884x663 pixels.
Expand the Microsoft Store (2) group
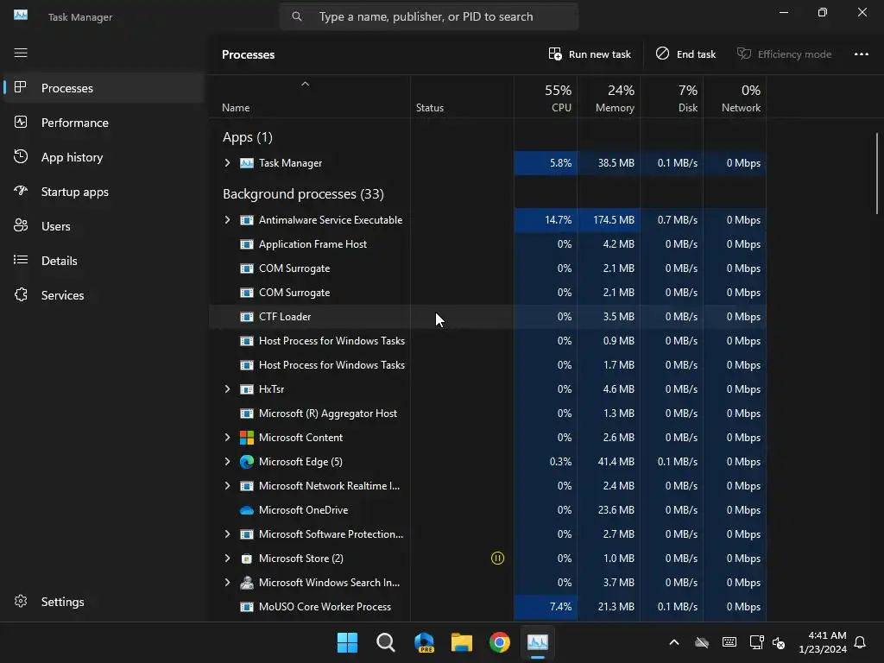coord(227,559)
